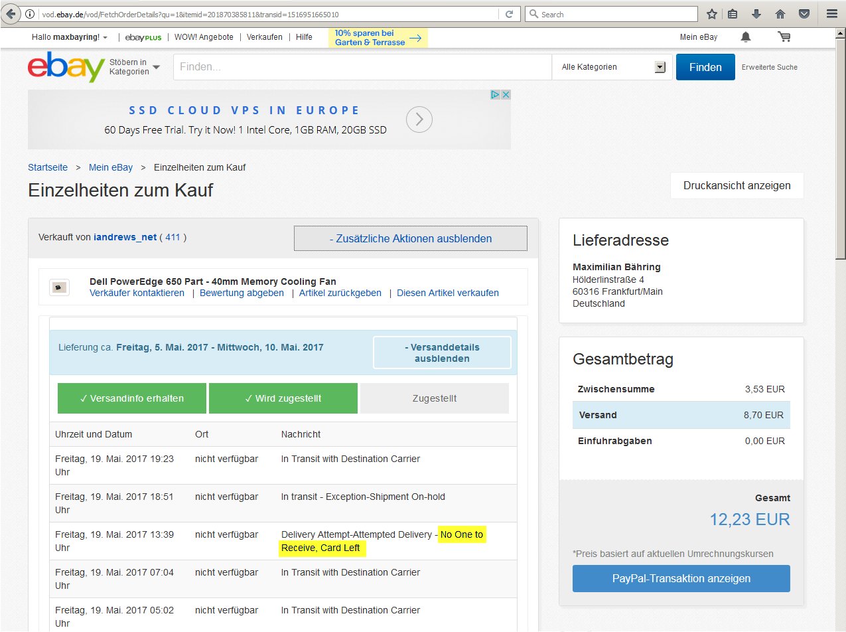846x632 pixels.
Task: Click the Wird zugestellt progress step
Action: pyautogui.click(x=283, y=398)
